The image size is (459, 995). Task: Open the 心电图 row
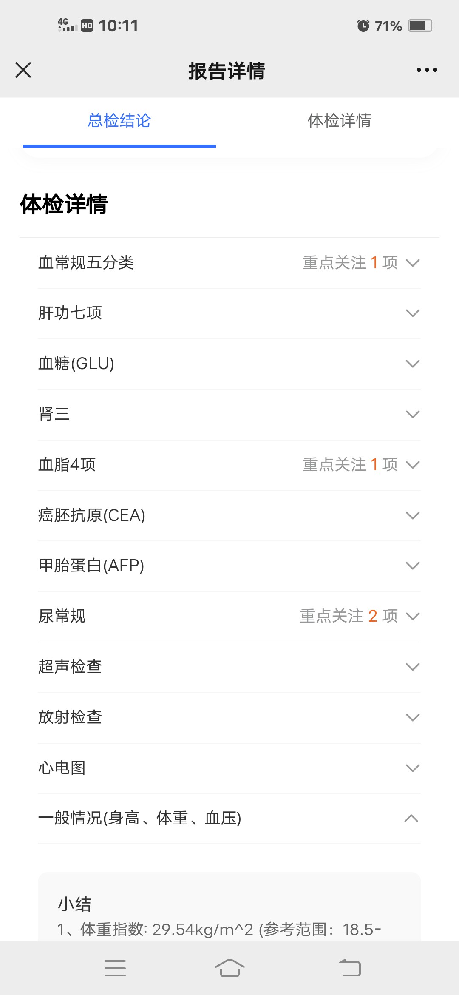point(229,768)
